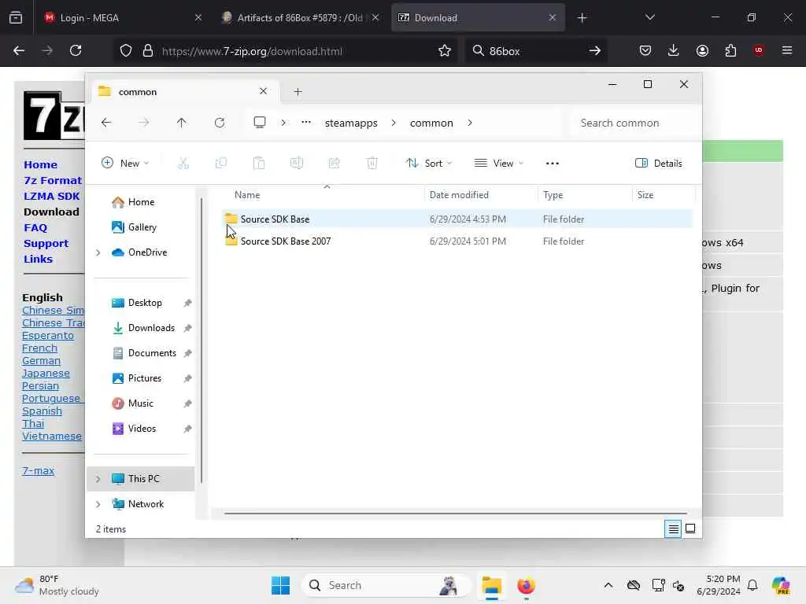Click the PC monitor icon in address bar
The width and height of the screenshot is (806, 604).
pos(260,122)
